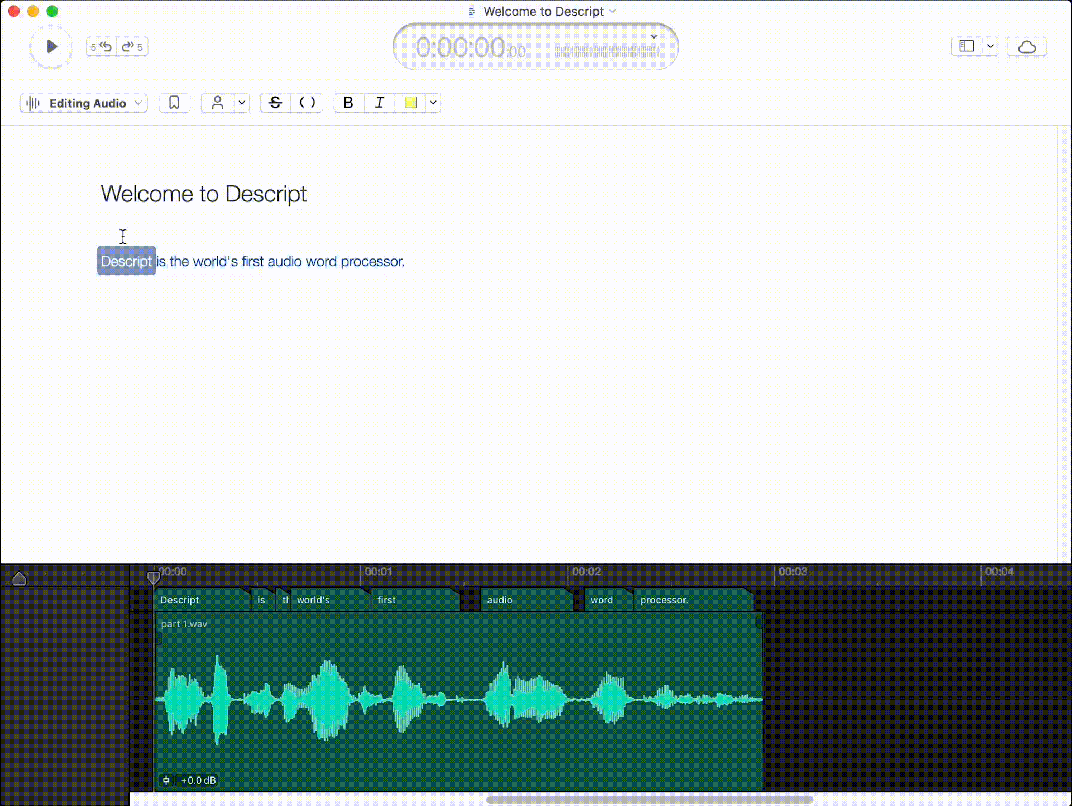The image size is (1072, 806).
Task: Close the window with red button
Action: [x=14, y=11]
